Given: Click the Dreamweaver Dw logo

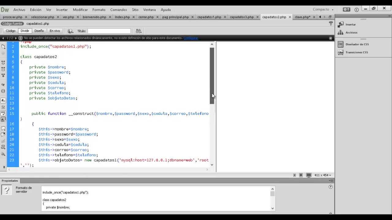Looking at the screenshot, I should [x=5, y=9].
